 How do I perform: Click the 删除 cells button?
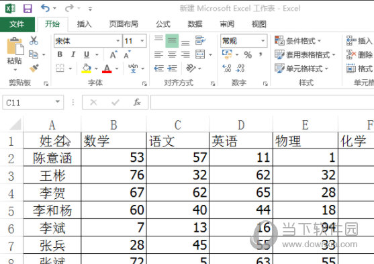[359, 54]
